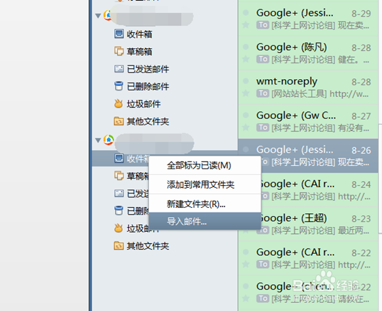
Task: Open the wmt-noreply email
Action: coord(308,87)
